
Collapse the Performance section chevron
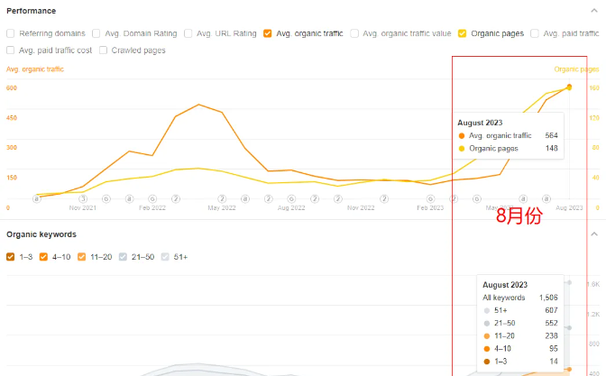[594, 11]
